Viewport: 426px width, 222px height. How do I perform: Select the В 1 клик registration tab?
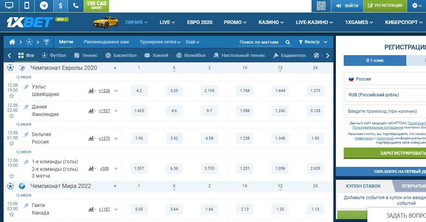tap(375, 61)
